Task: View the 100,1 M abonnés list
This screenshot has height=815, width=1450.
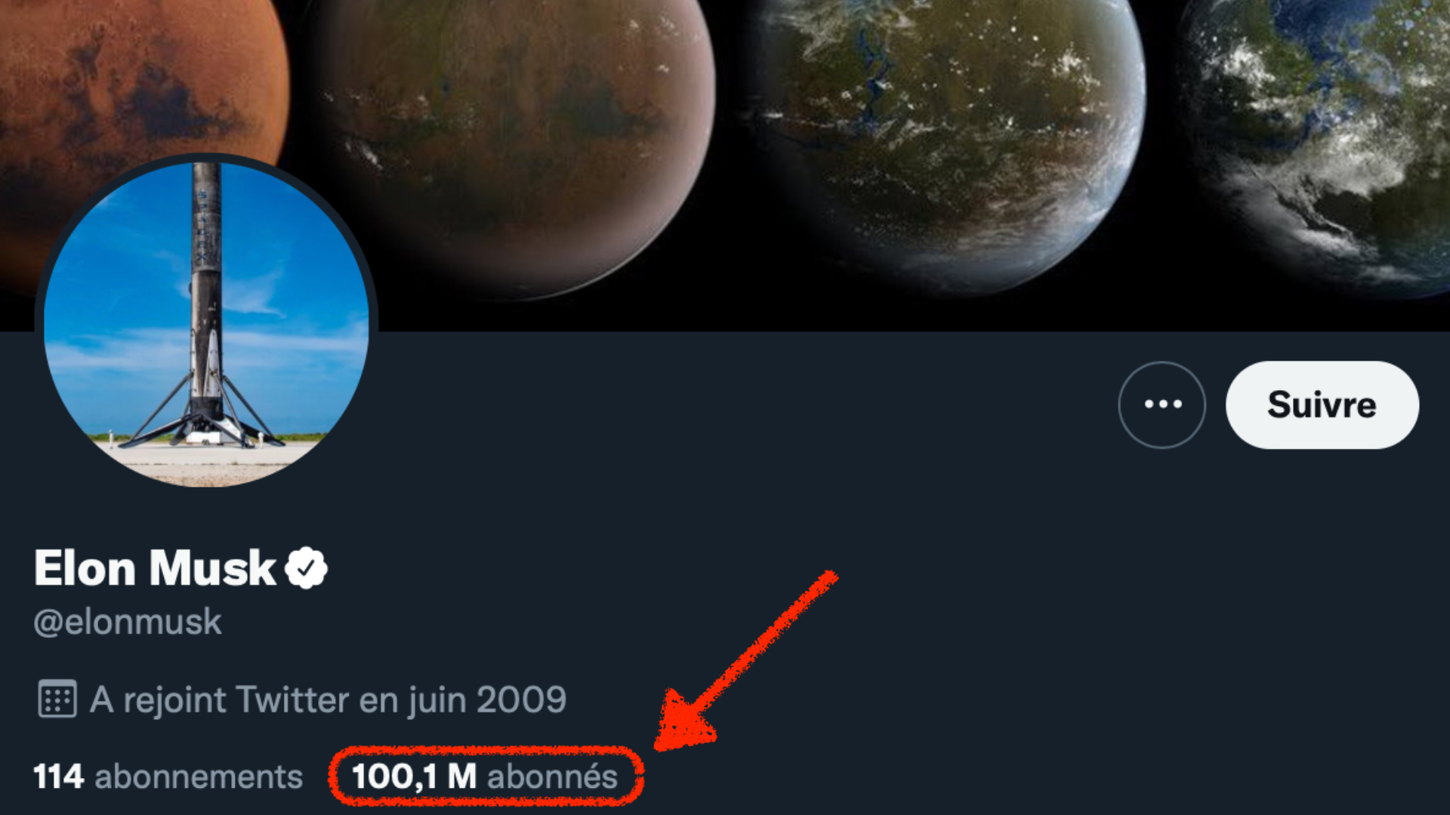Action: [485, 777]
